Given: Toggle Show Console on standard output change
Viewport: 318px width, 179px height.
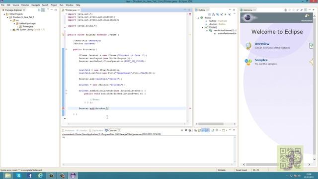Looking at the screenshot, I should [x=204, y=130].
